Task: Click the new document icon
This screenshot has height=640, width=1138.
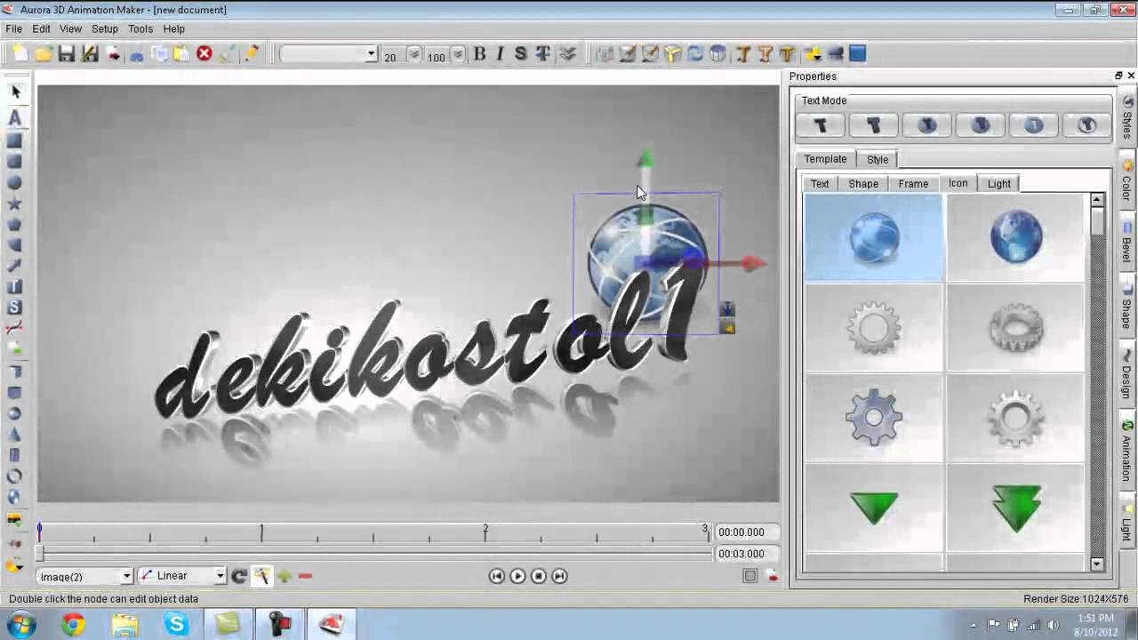Action: [x=20, y=54]
